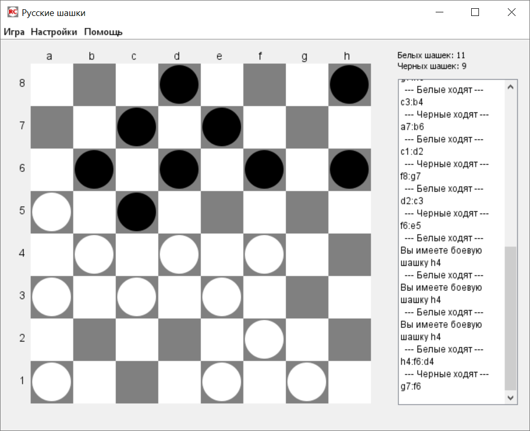Viewport: 530px width, 431px height.
Task: Click the last move entry g7:f6
Action: (x=411, y=386)
